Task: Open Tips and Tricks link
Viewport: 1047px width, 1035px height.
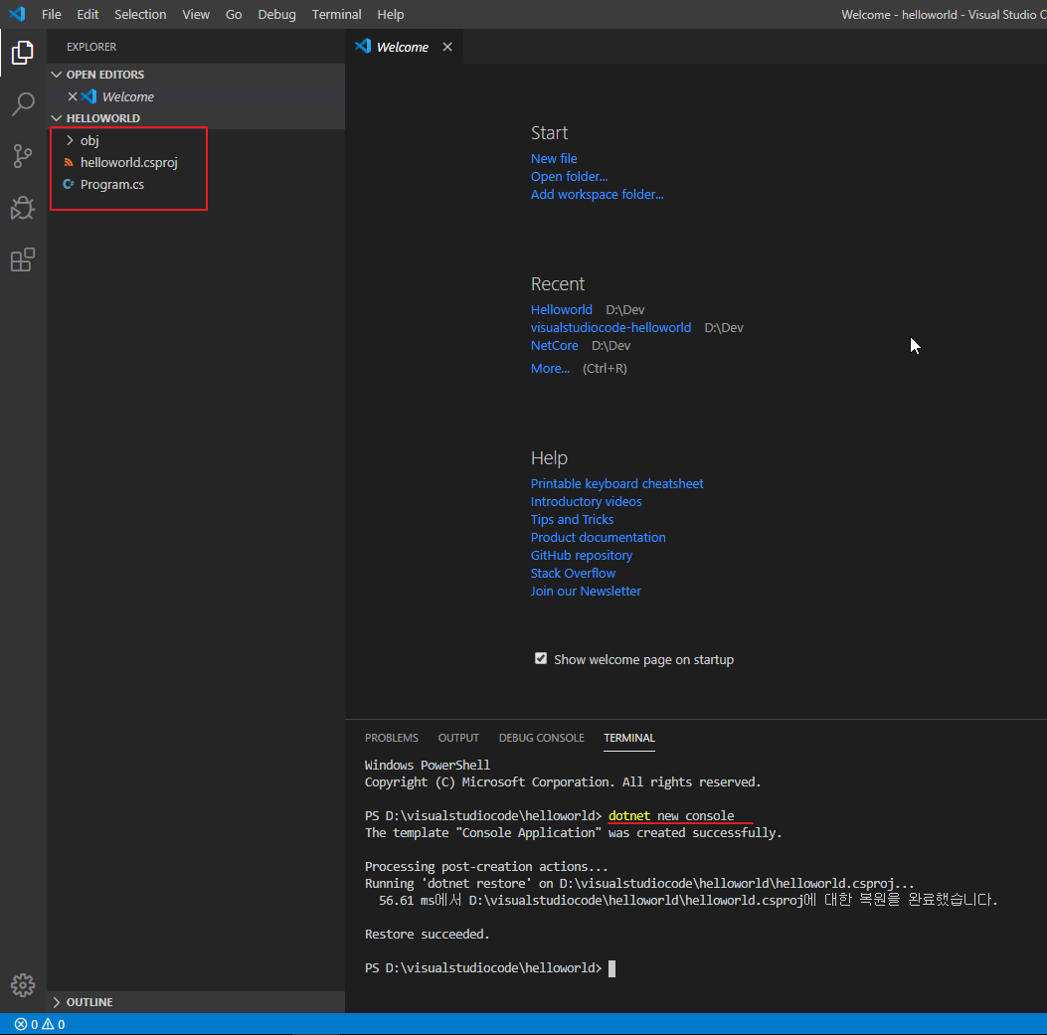Action: pos(573,520)
